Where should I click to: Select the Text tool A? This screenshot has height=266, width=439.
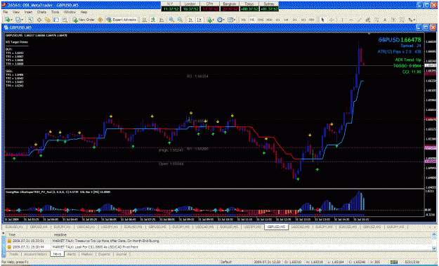pos(385,20)
